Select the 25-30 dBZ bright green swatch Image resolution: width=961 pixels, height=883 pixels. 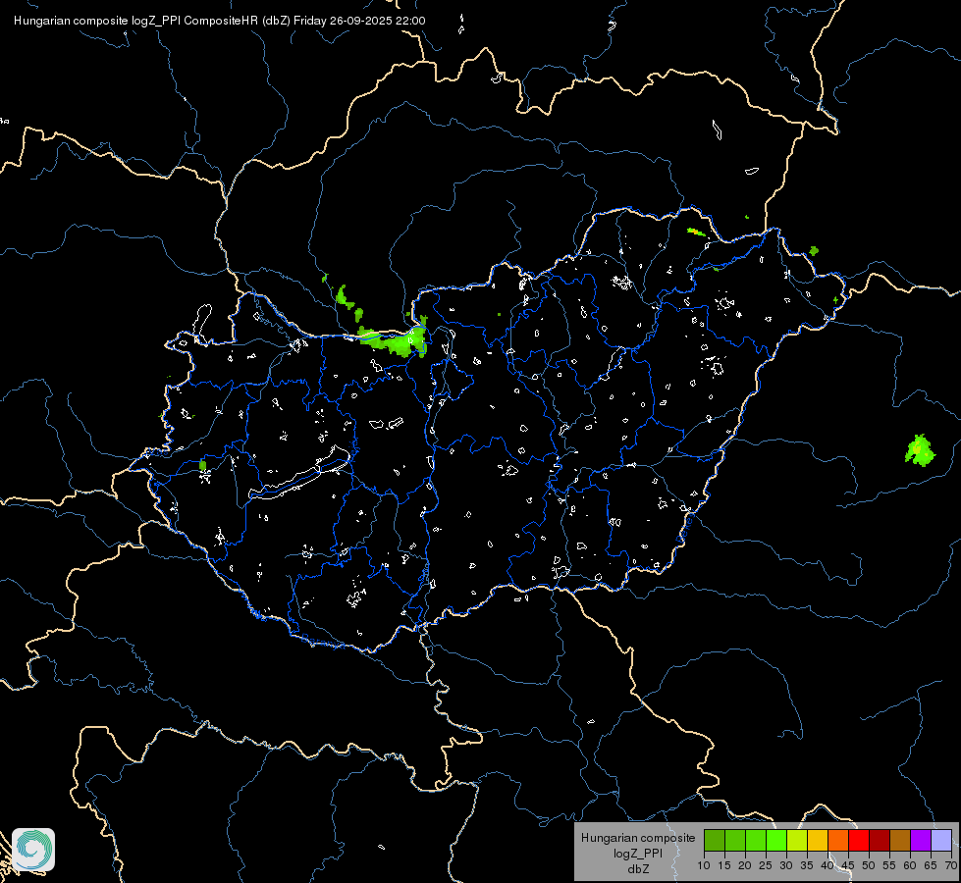(x=776, y=840)
